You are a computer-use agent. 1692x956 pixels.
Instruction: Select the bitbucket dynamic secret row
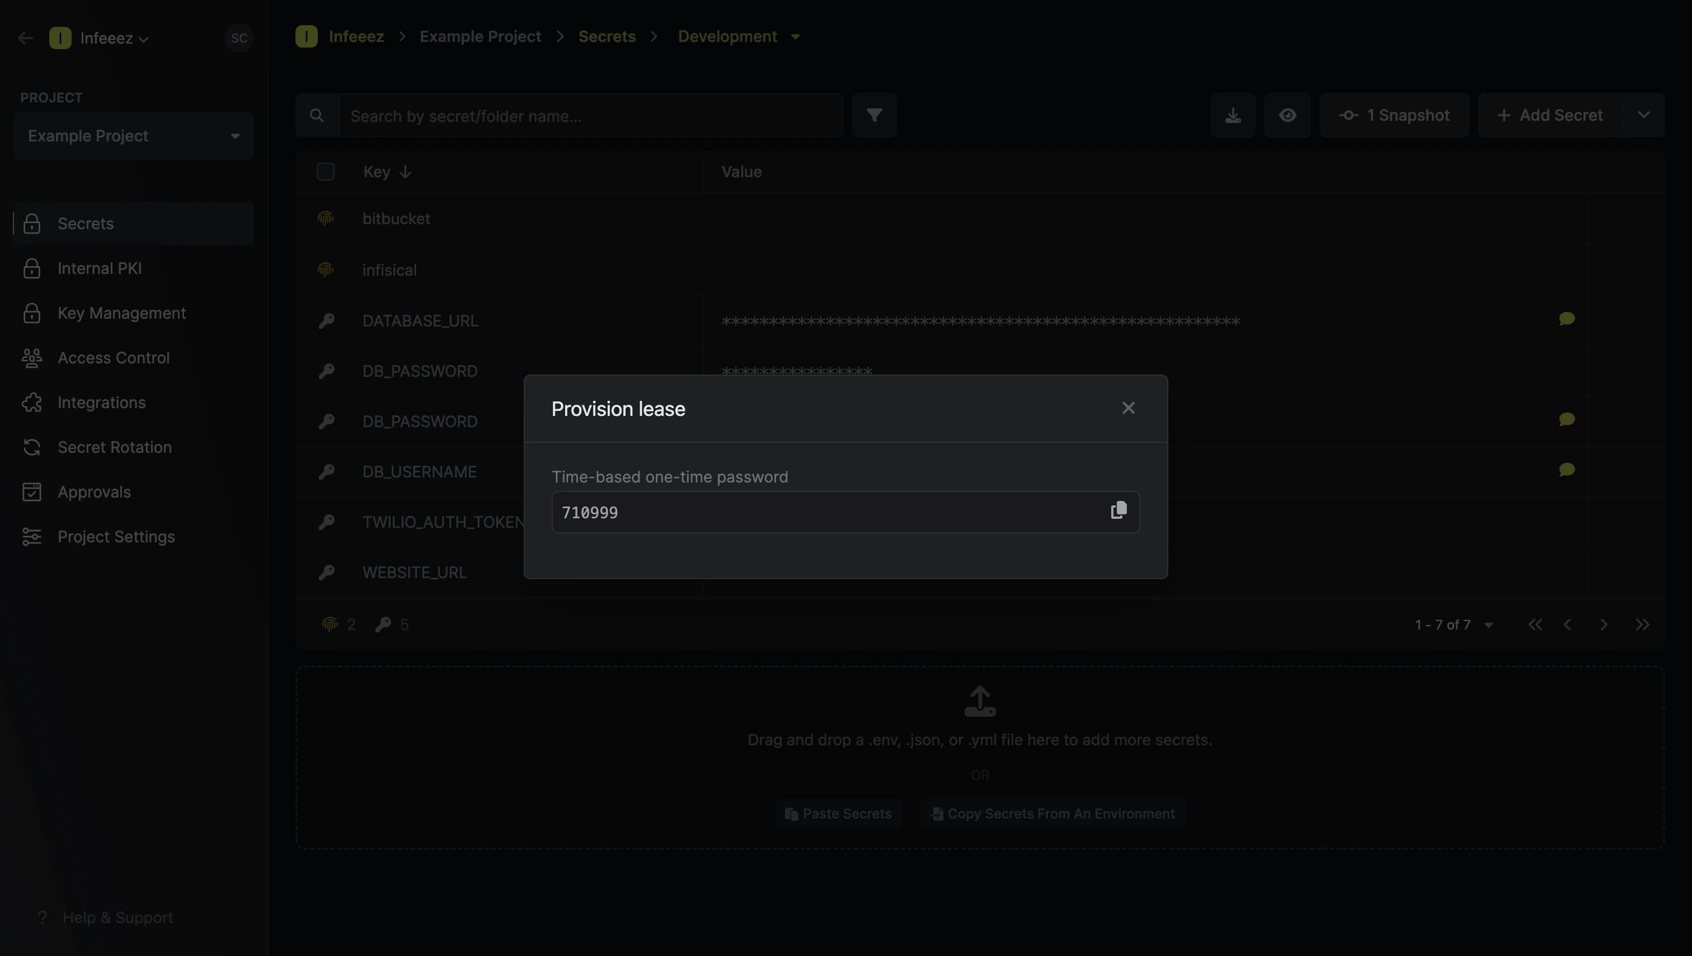(x=980, y=219)
